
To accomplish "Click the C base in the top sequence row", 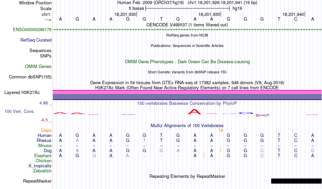I will pos(296,19).
